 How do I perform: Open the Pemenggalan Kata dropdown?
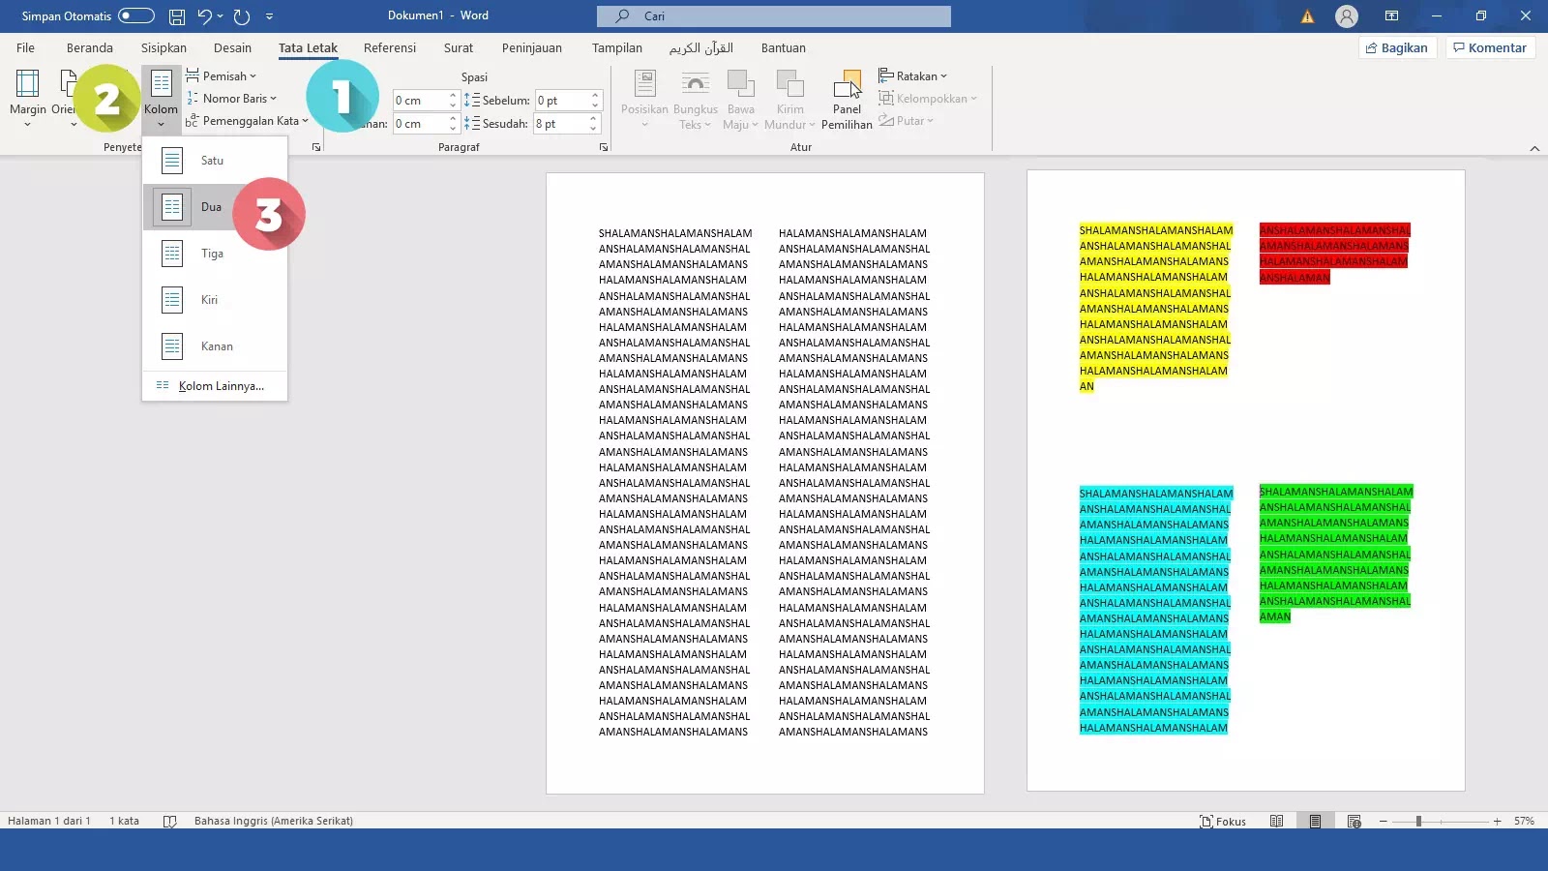247,121
